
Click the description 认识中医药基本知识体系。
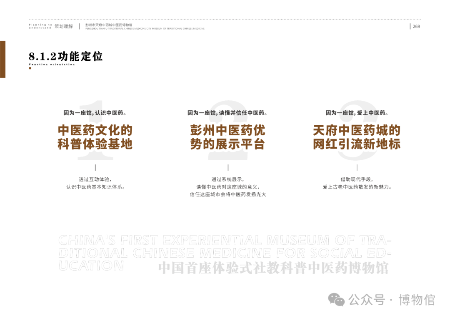pos(95,187)
